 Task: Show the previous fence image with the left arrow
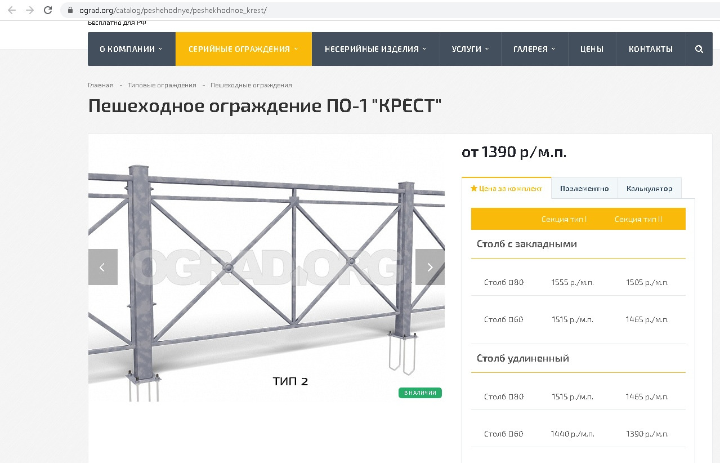tap(102, 267)
